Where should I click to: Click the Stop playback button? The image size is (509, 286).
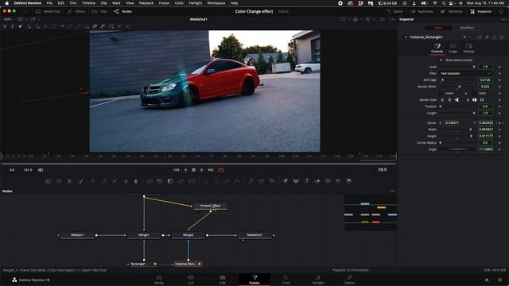tap(193, 169)
